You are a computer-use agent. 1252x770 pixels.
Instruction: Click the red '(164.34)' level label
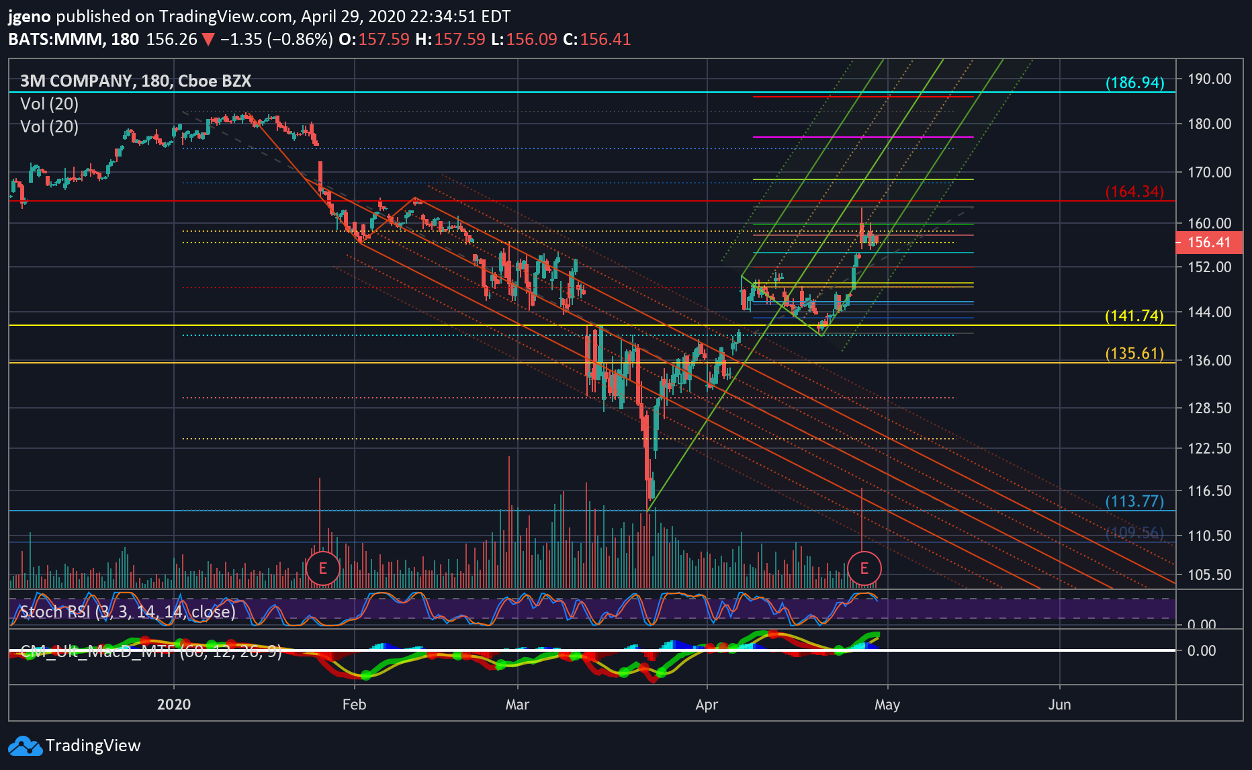[1135, 191]
